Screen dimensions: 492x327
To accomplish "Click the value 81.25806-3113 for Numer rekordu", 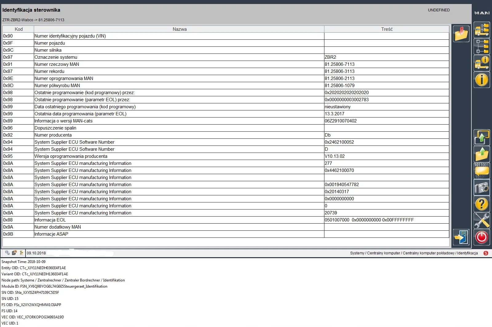I will click(339, 71).
